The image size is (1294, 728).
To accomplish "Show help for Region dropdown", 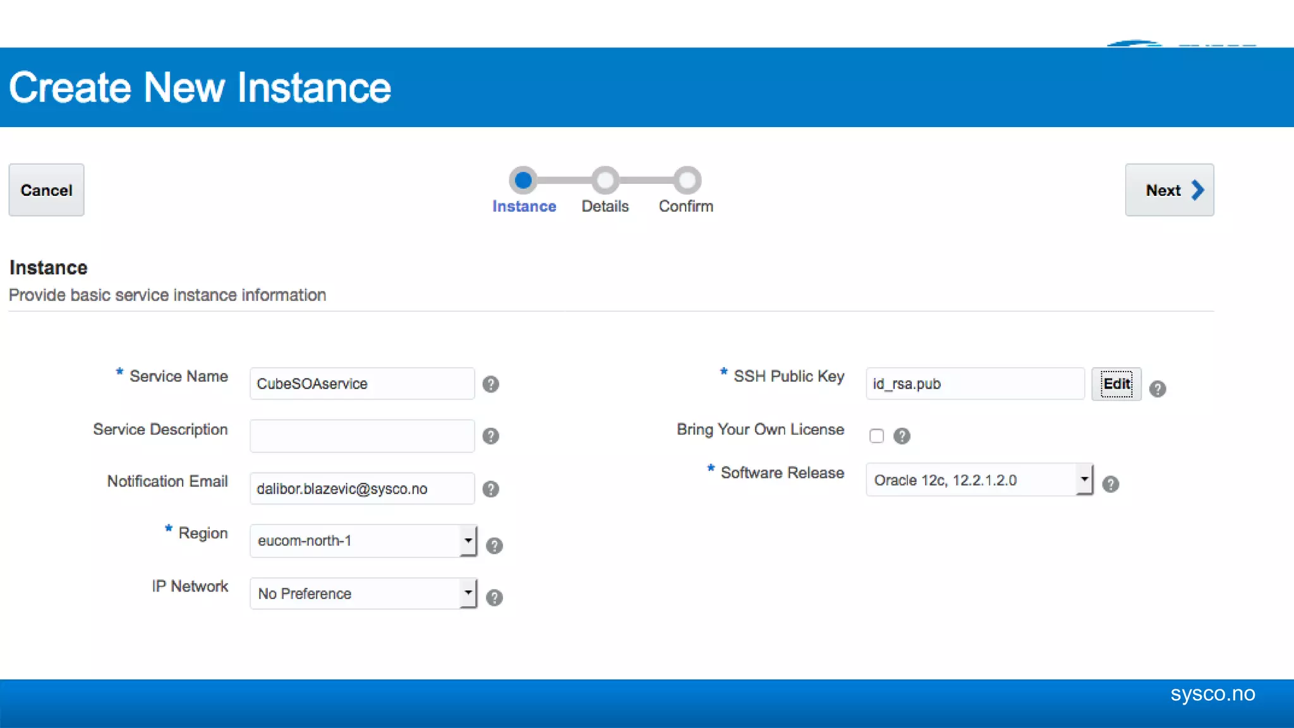I will (494, 546).
